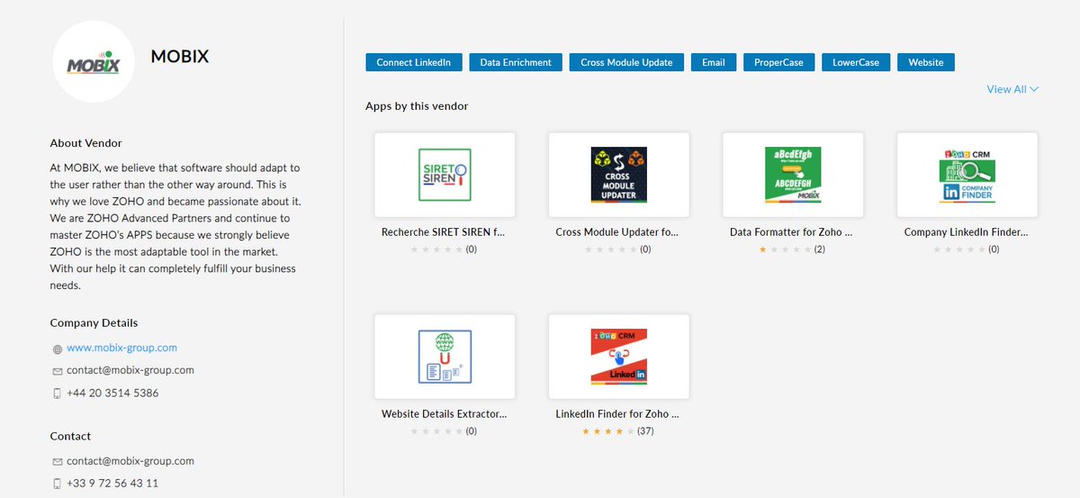
Task: Click the About Vendor heading
Action: point(86,143)
